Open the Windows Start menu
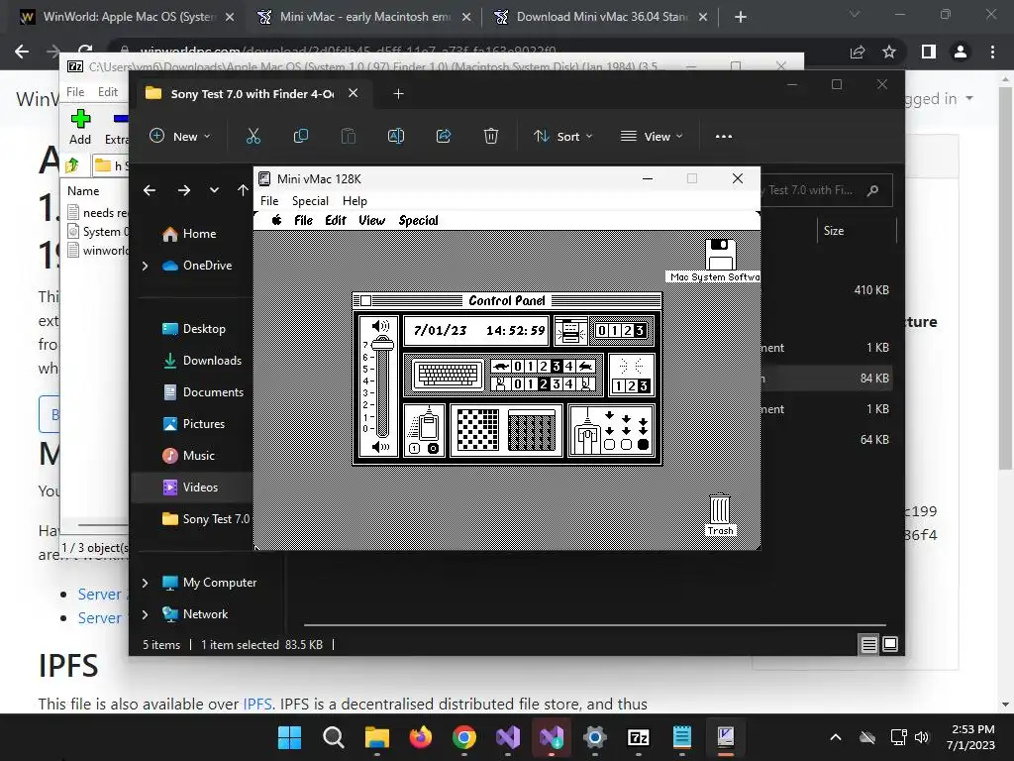This screenshot has height=761, width=1014. 290,737
